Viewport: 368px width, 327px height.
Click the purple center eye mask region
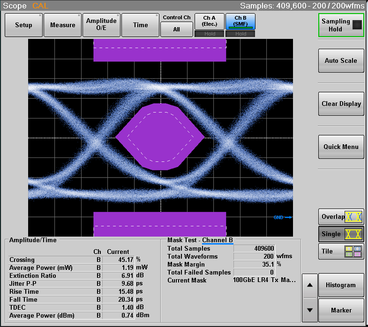160,137
